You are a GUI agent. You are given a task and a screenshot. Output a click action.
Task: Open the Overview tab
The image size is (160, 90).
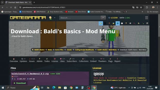14,60
